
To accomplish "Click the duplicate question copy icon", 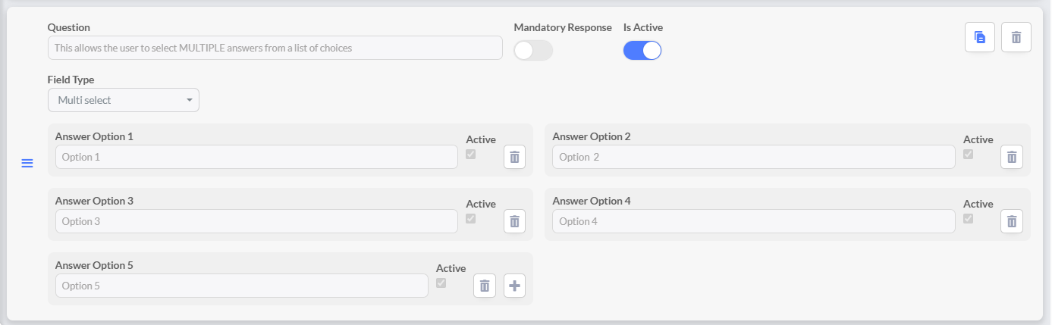I will 979,37.
